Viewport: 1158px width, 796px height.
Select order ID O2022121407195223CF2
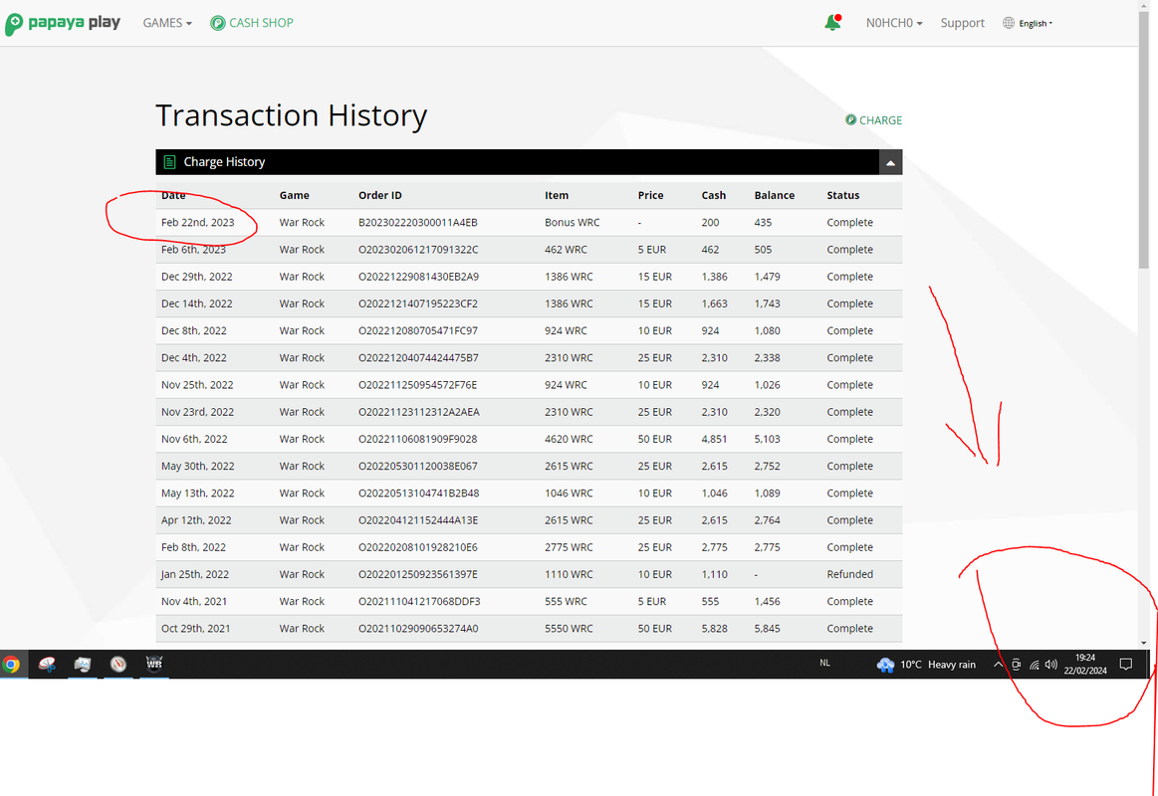[x=418, y=303]
